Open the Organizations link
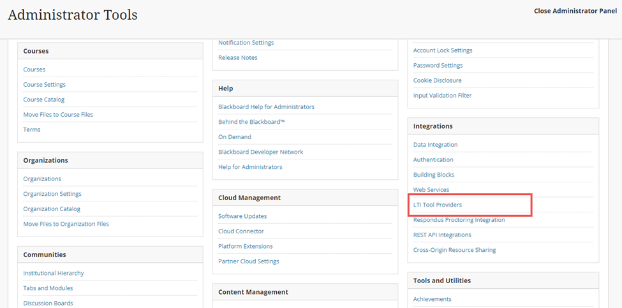622x308 pixels. point(42,179)
